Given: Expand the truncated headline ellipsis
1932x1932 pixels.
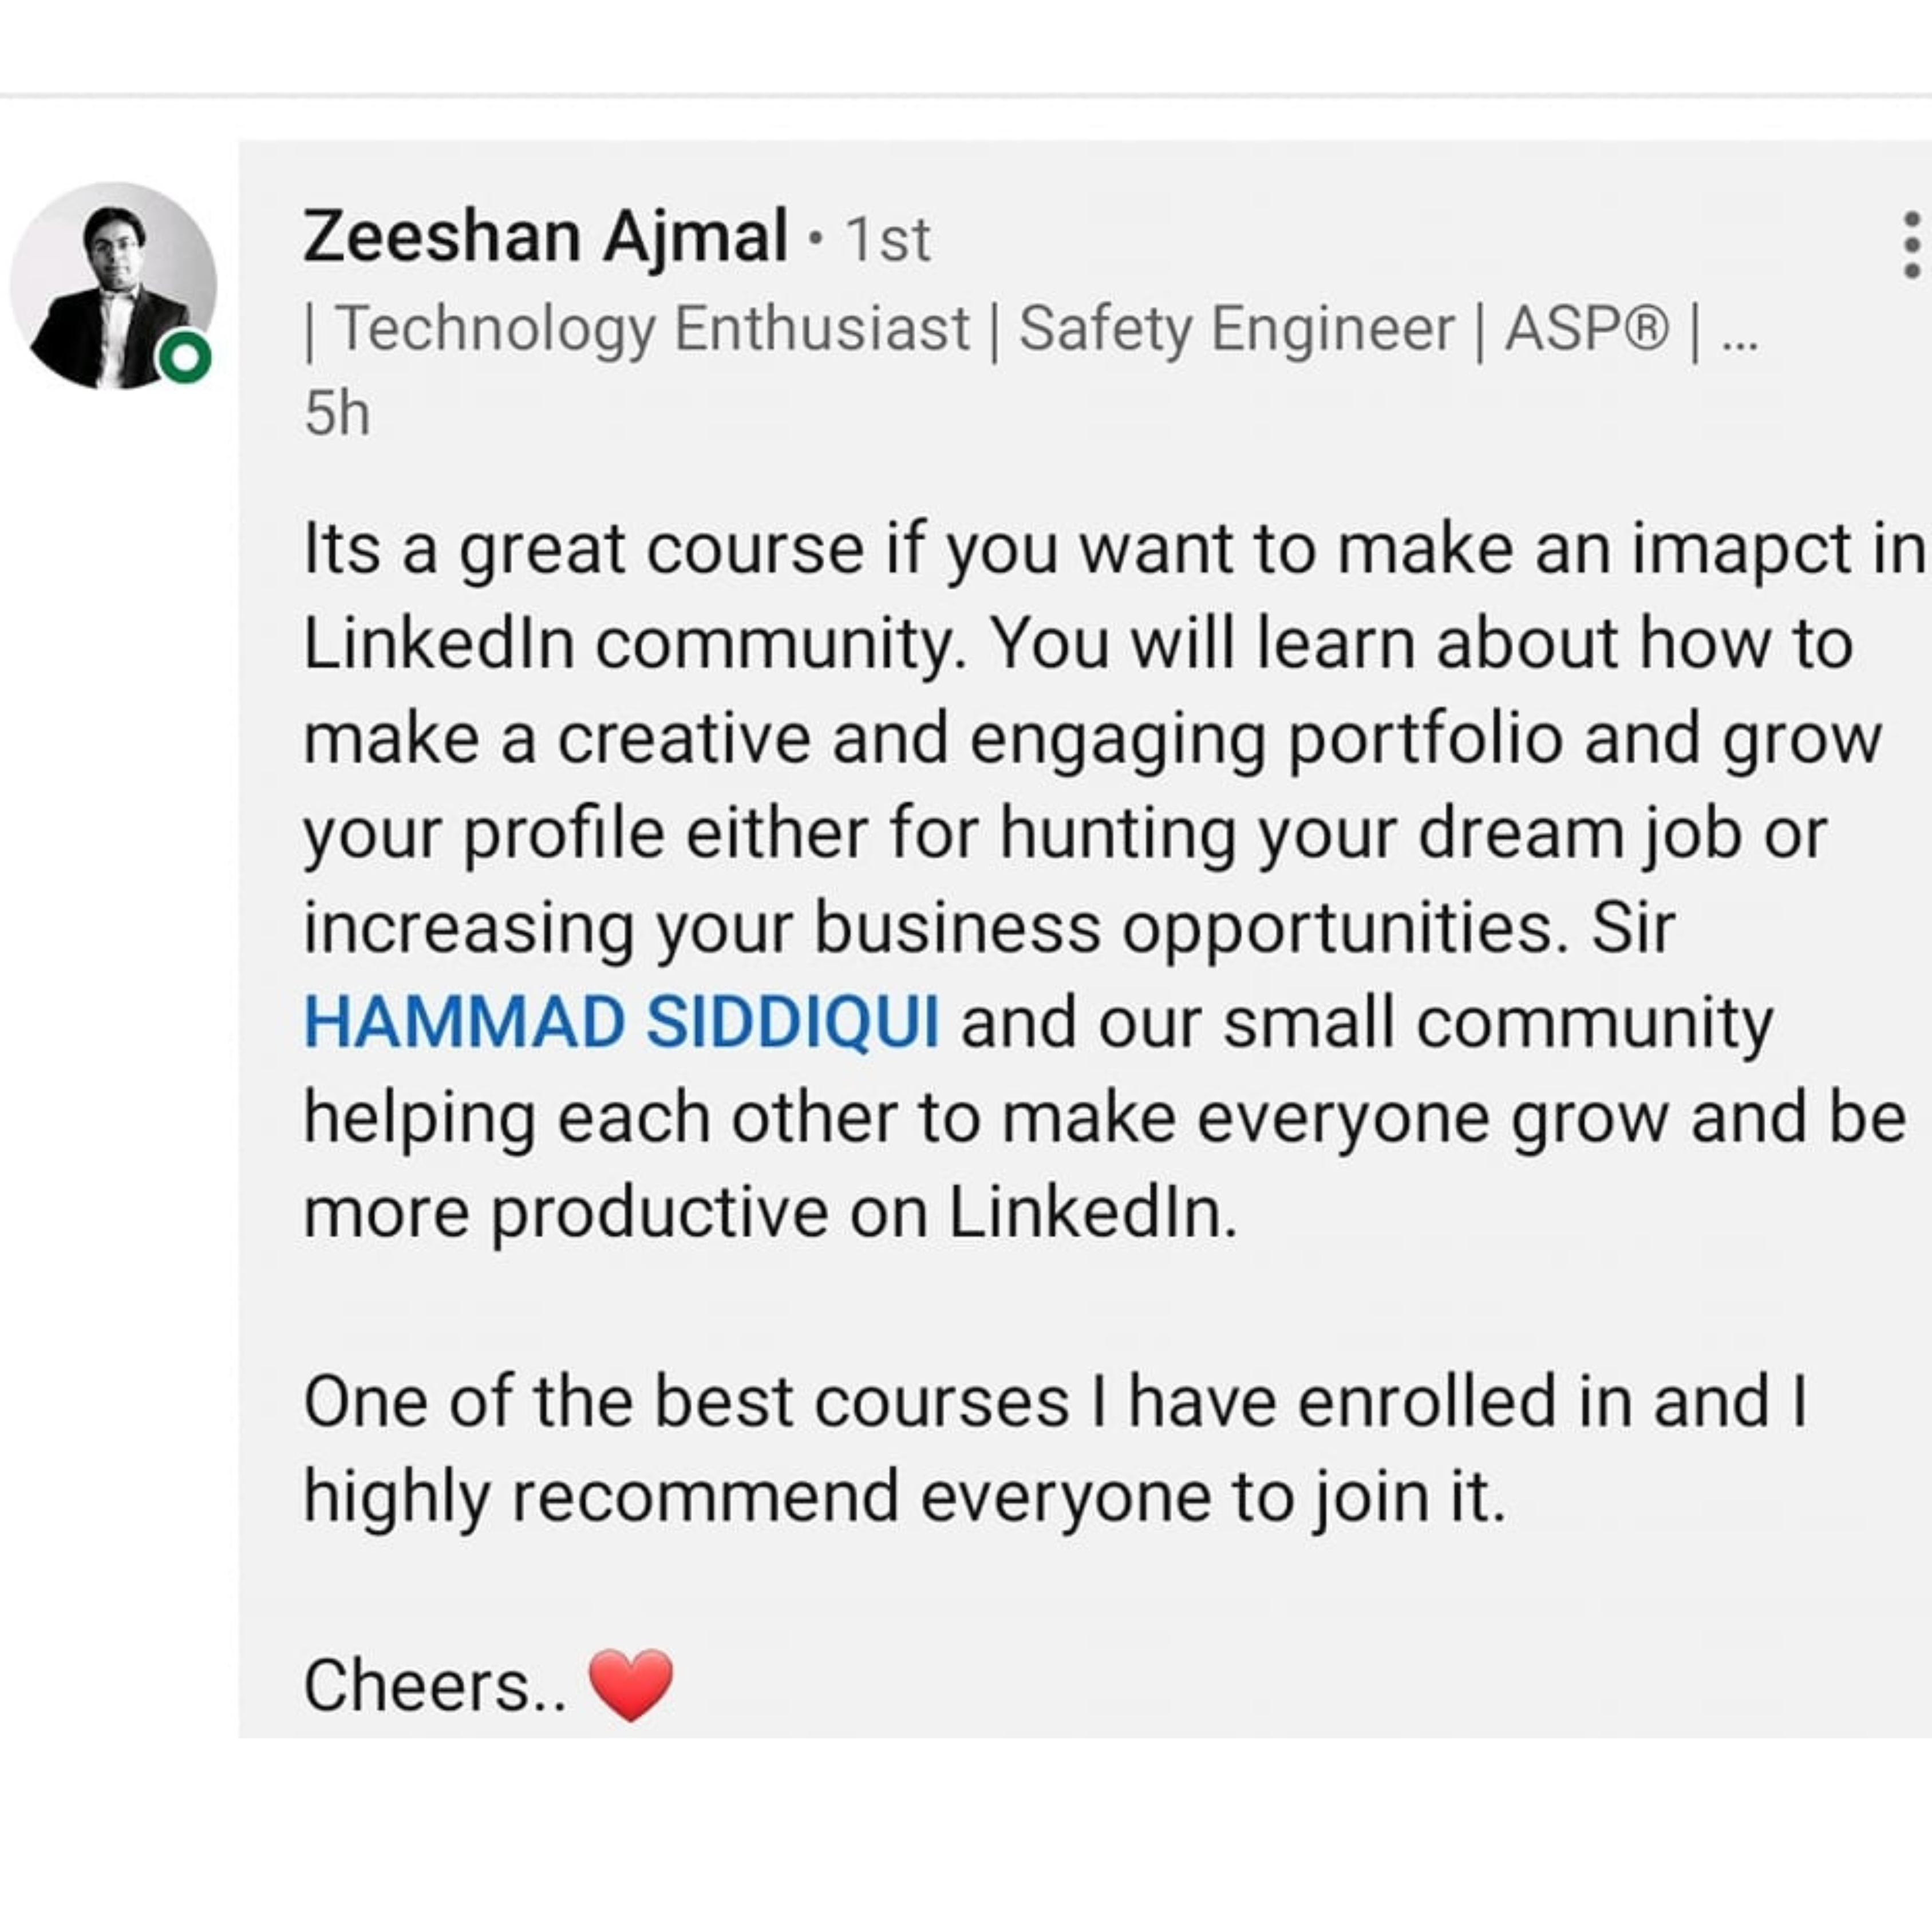Looking at the screenshot, I should point(1739,340).
